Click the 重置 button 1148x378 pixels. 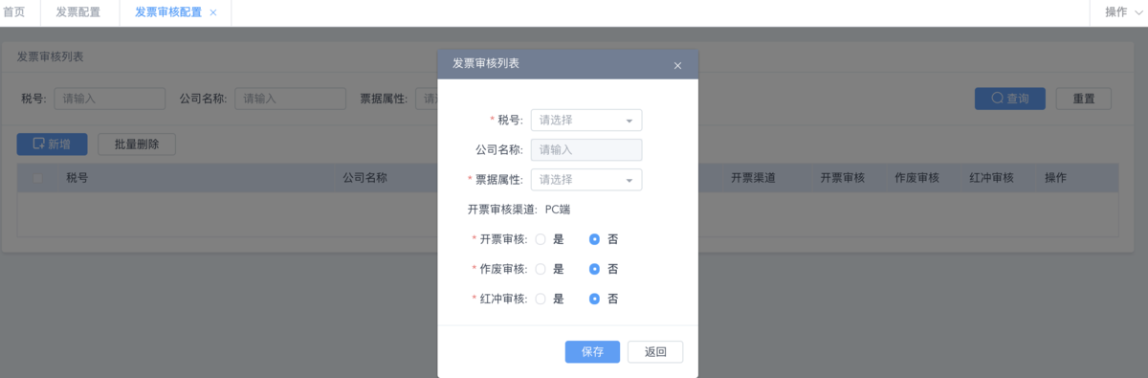[x=1084, y=99]
